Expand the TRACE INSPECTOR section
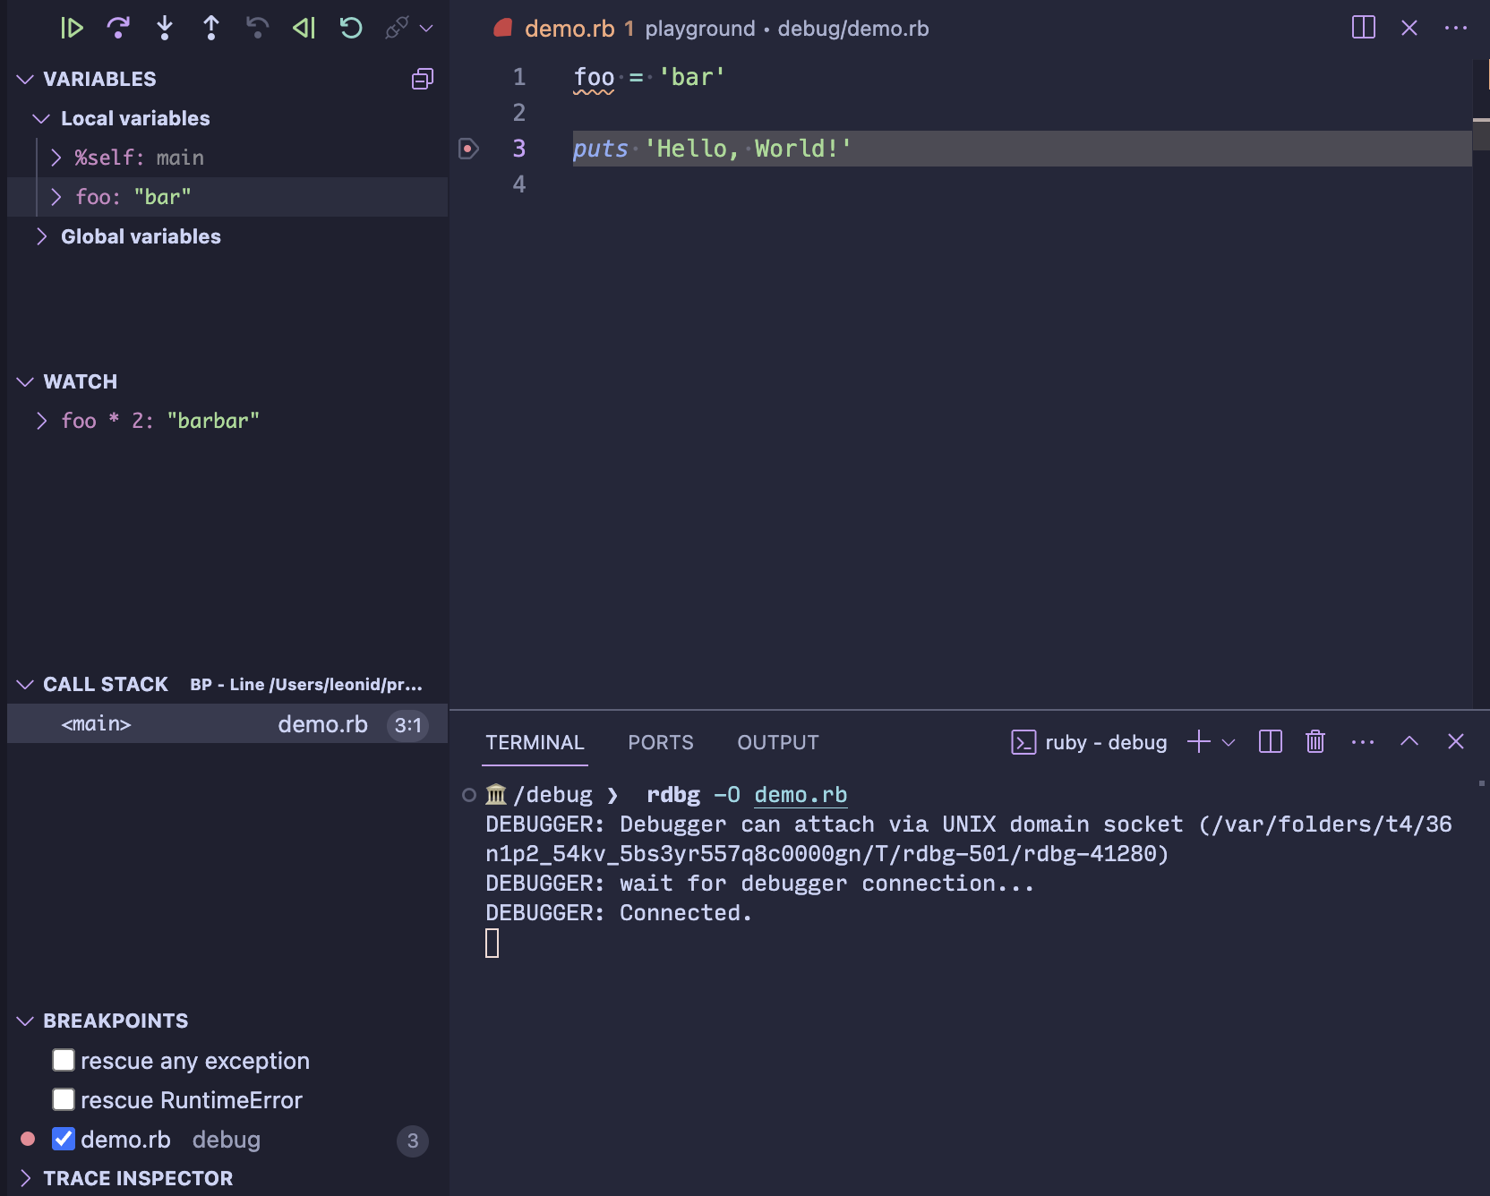The height and width of the screenshot is (1196, 1490). [25, 1178]
